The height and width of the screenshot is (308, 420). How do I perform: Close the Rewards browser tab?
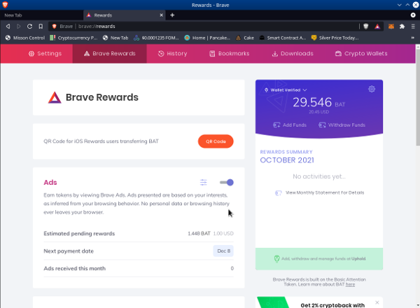click(x=161, y=15)
